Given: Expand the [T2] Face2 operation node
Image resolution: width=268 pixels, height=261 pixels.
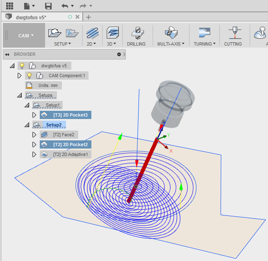Looking at the screenshot, I should click(x=34, y=135).
